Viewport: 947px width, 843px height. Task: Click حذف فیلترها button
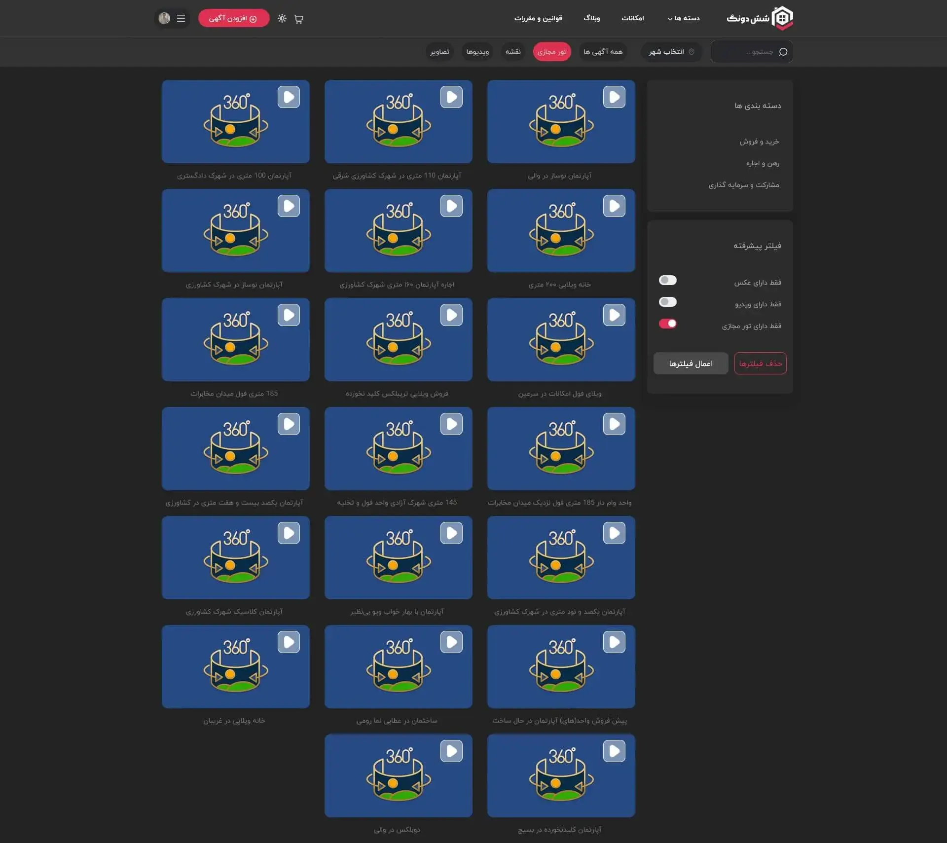(x=760, y=364)
